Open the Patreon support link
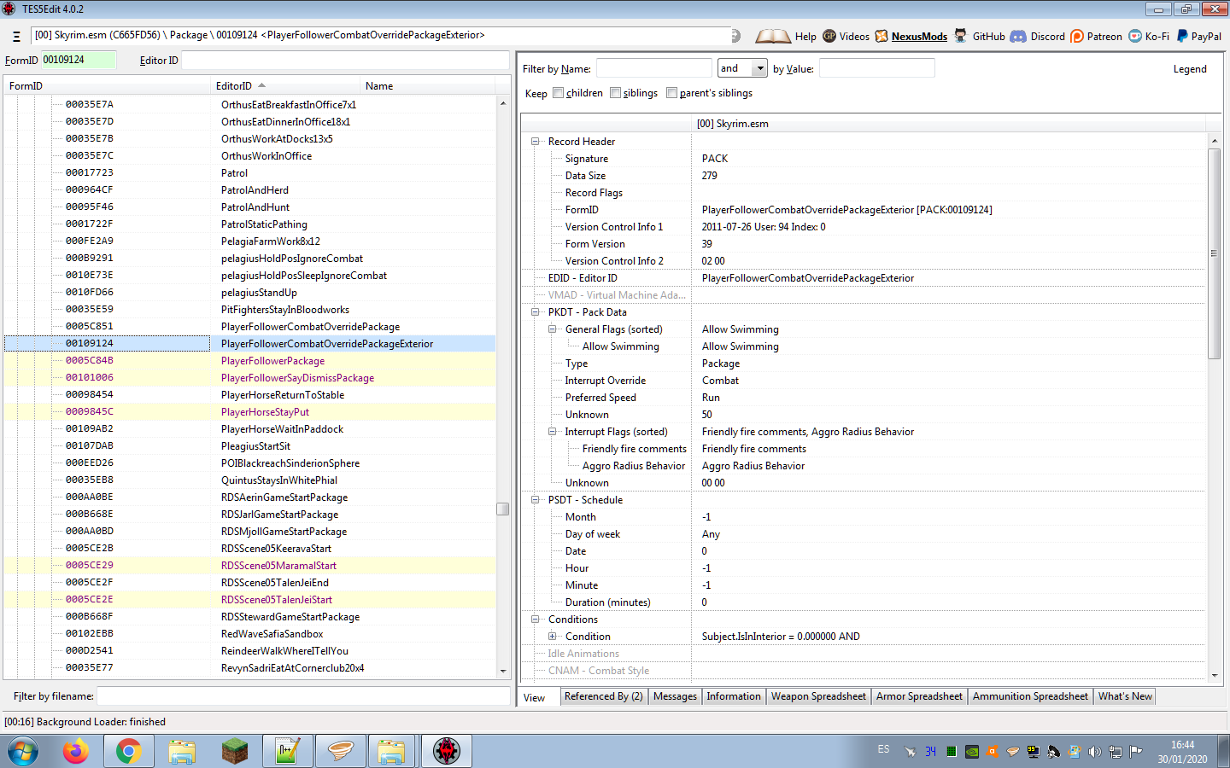 coord(1077,36)
